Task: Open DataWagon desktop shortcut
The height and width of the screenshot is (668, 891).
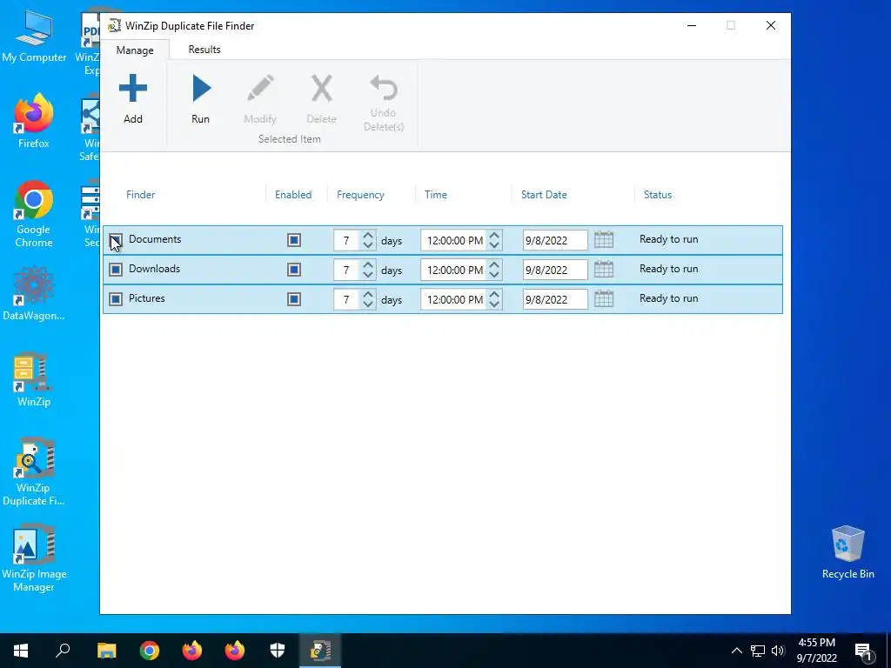Action: coord(34,294)
